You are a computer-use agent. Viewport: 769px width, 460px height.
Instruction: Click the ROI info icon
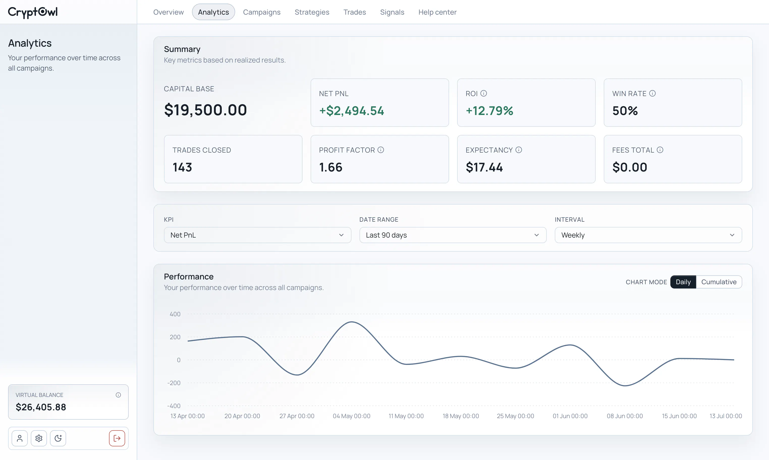(x=484, y=93)
